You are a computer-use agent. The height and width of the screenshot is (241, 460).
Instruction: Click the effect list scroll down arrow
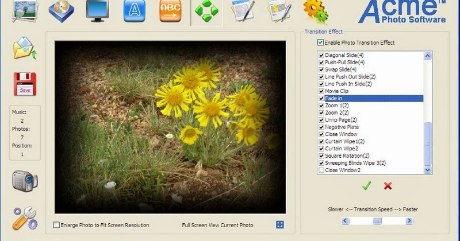[427, 170]
